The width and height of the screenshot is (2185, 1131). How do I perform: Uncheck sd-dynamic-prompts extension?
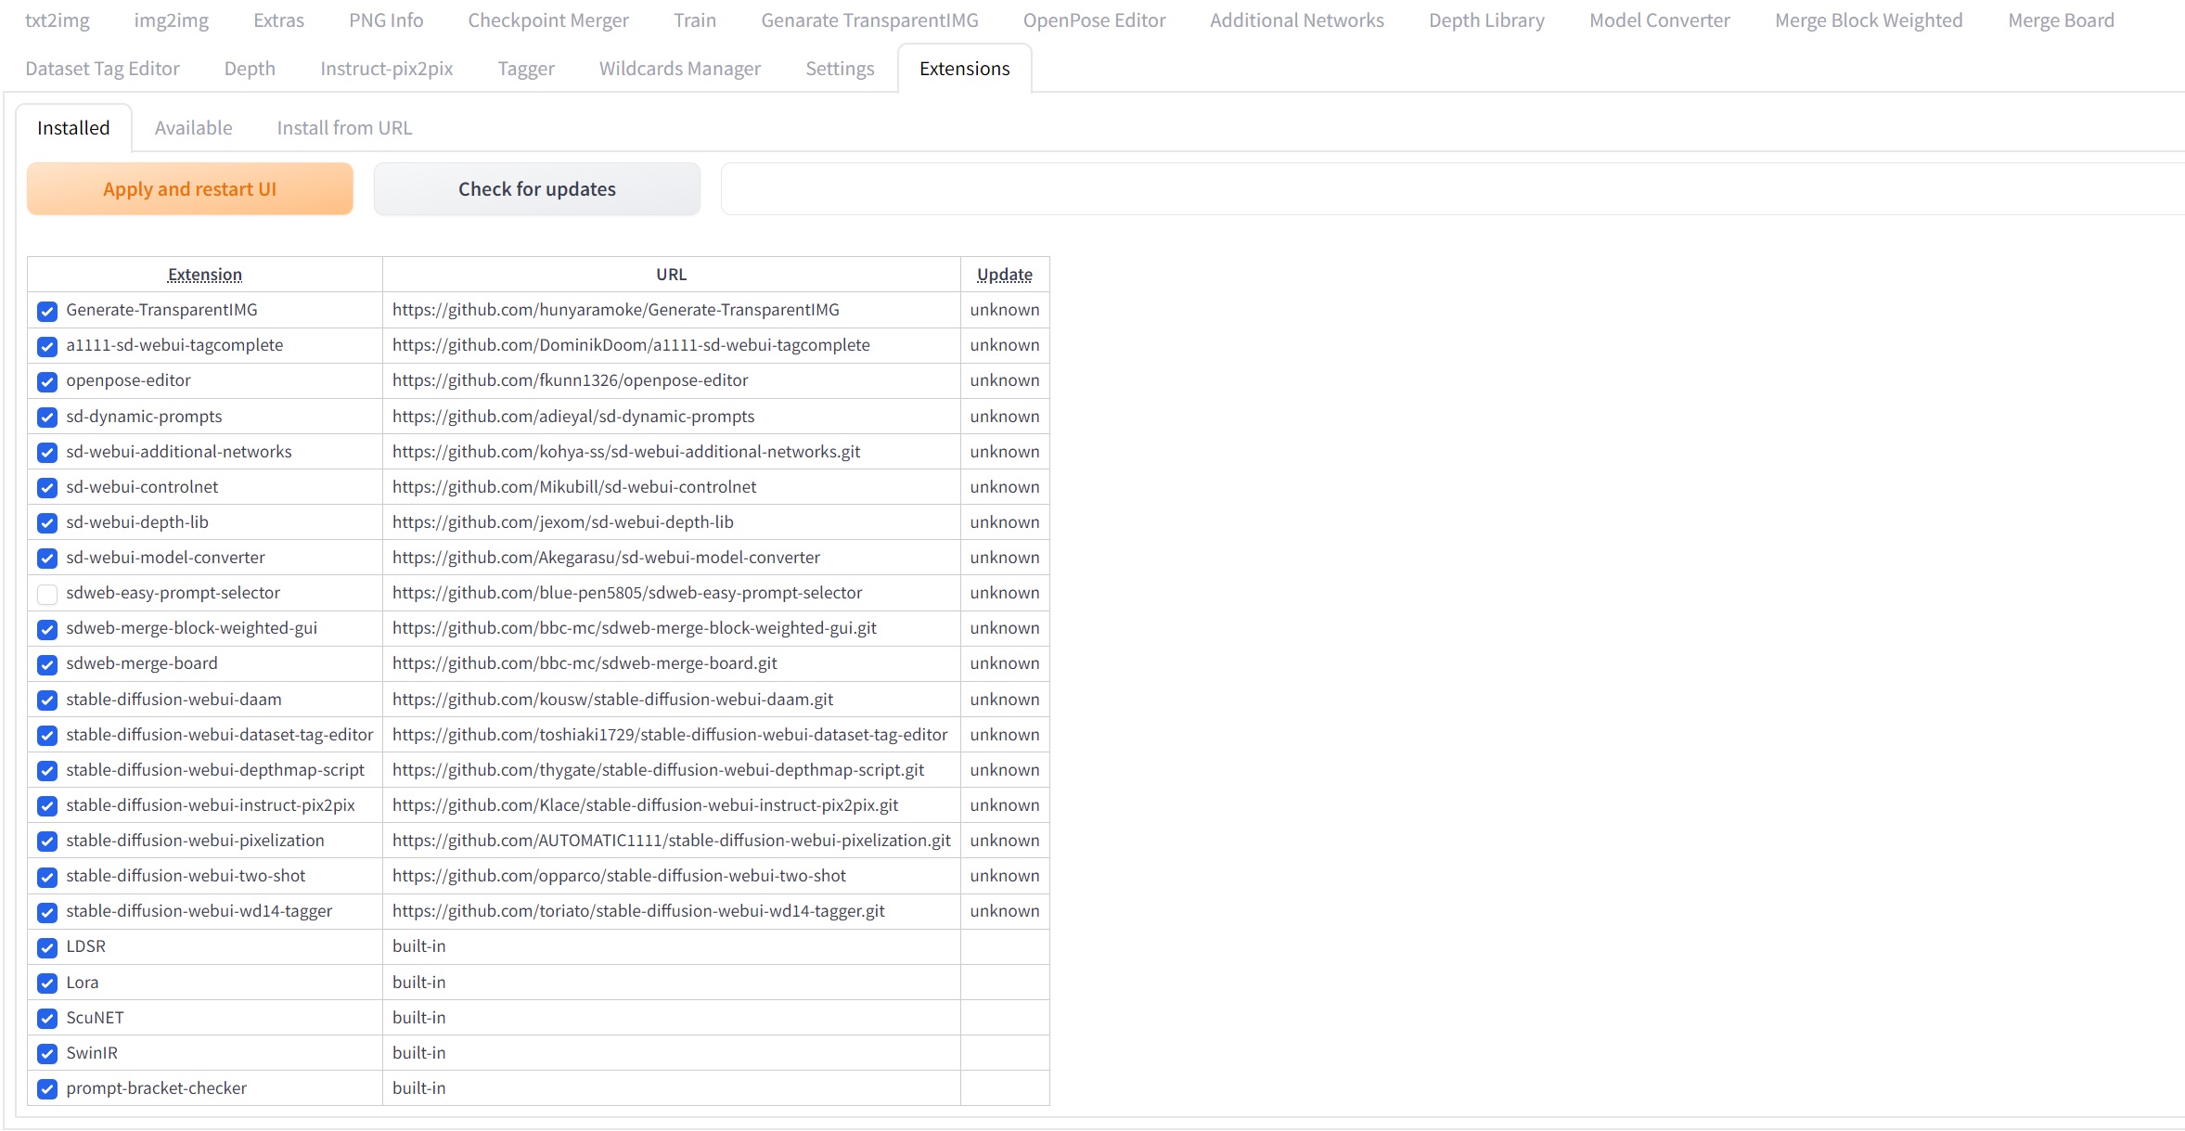47,418
